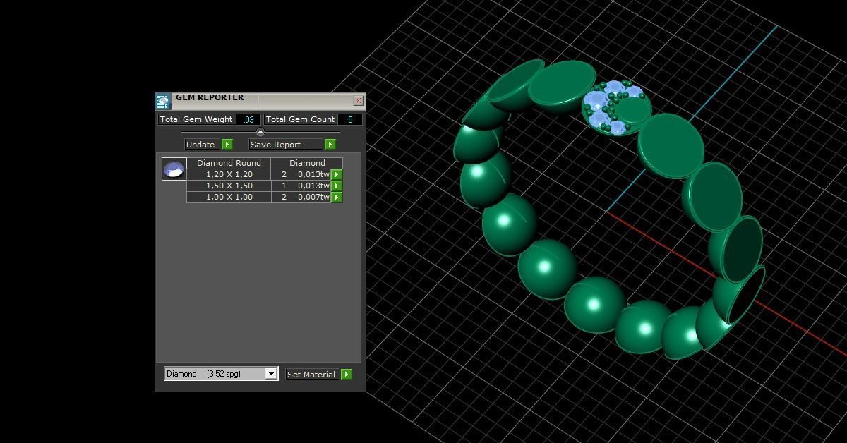Collapse the panel using the round arrow

260,132
